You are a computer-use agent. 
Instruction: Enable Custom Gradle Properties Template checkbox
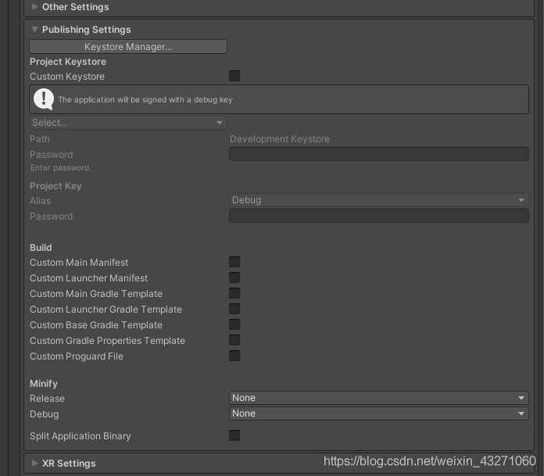tap(234, 340)
